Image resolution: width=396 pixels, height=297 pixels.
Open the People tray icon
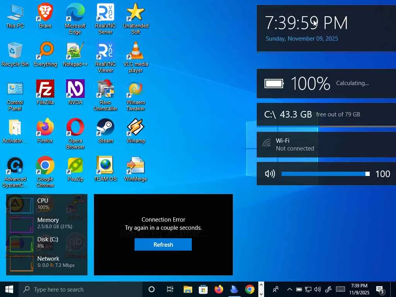pyautogui.click(x=276, y=289)
